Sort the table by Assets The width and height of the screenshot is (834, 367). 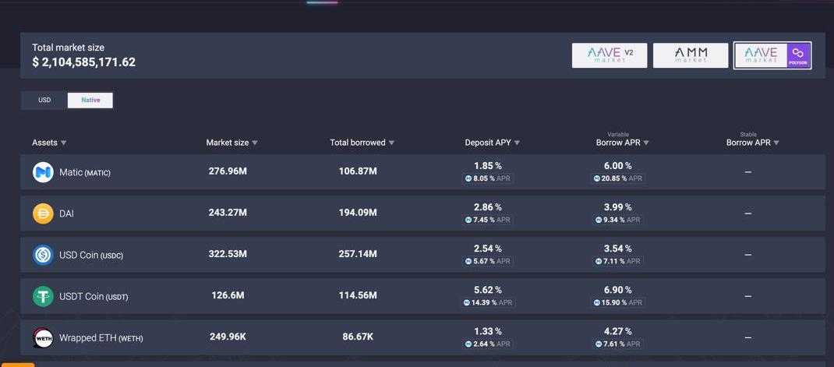click(x=49, y=143)
